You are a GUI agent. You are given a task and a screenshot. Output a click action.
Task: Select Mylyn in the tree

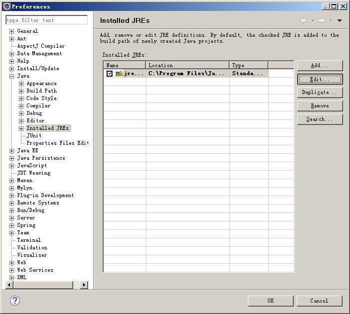click(25, 188)
